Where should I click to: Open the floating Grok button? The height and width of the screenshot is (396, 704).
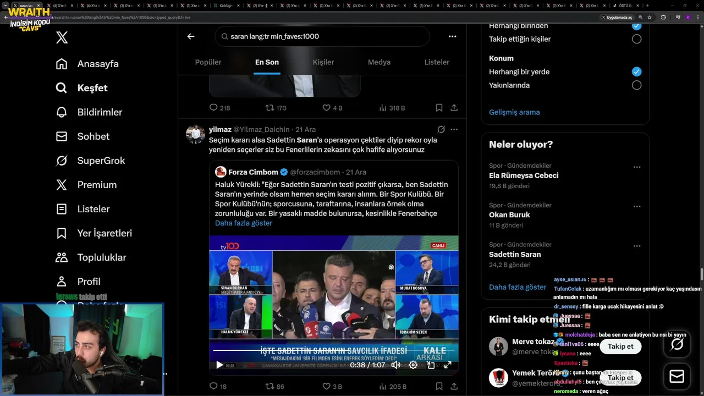(x=676, y=344)
